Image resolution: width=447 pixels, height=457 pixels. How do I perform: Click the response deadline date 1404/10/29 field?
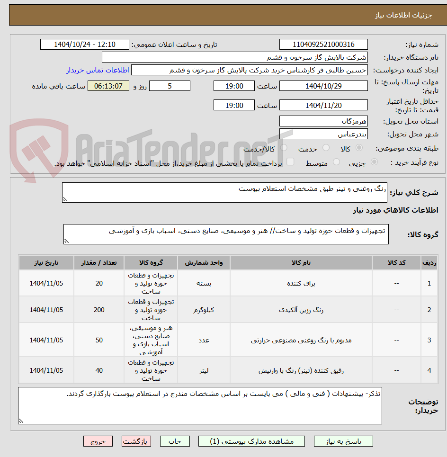[x=323, y=86]
